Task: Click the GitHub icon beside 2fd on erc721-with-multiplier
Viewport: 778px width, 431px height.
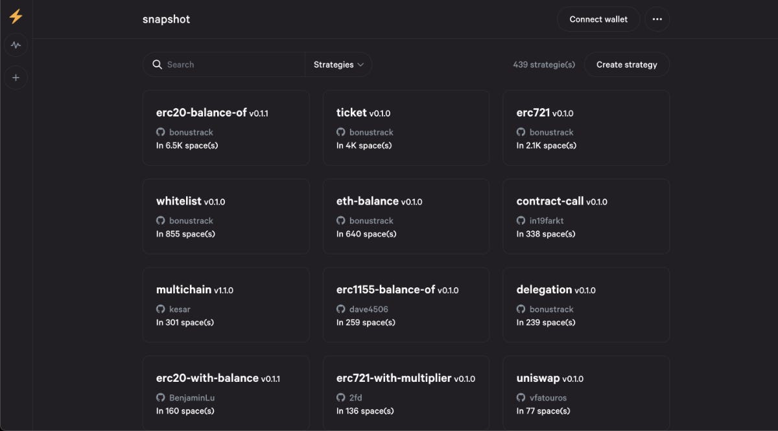Action: pos(340,397)
